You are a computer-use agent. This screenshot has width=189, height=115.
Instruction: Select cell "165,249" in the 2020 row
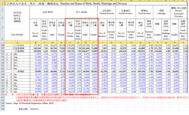[x=35, y=48]
